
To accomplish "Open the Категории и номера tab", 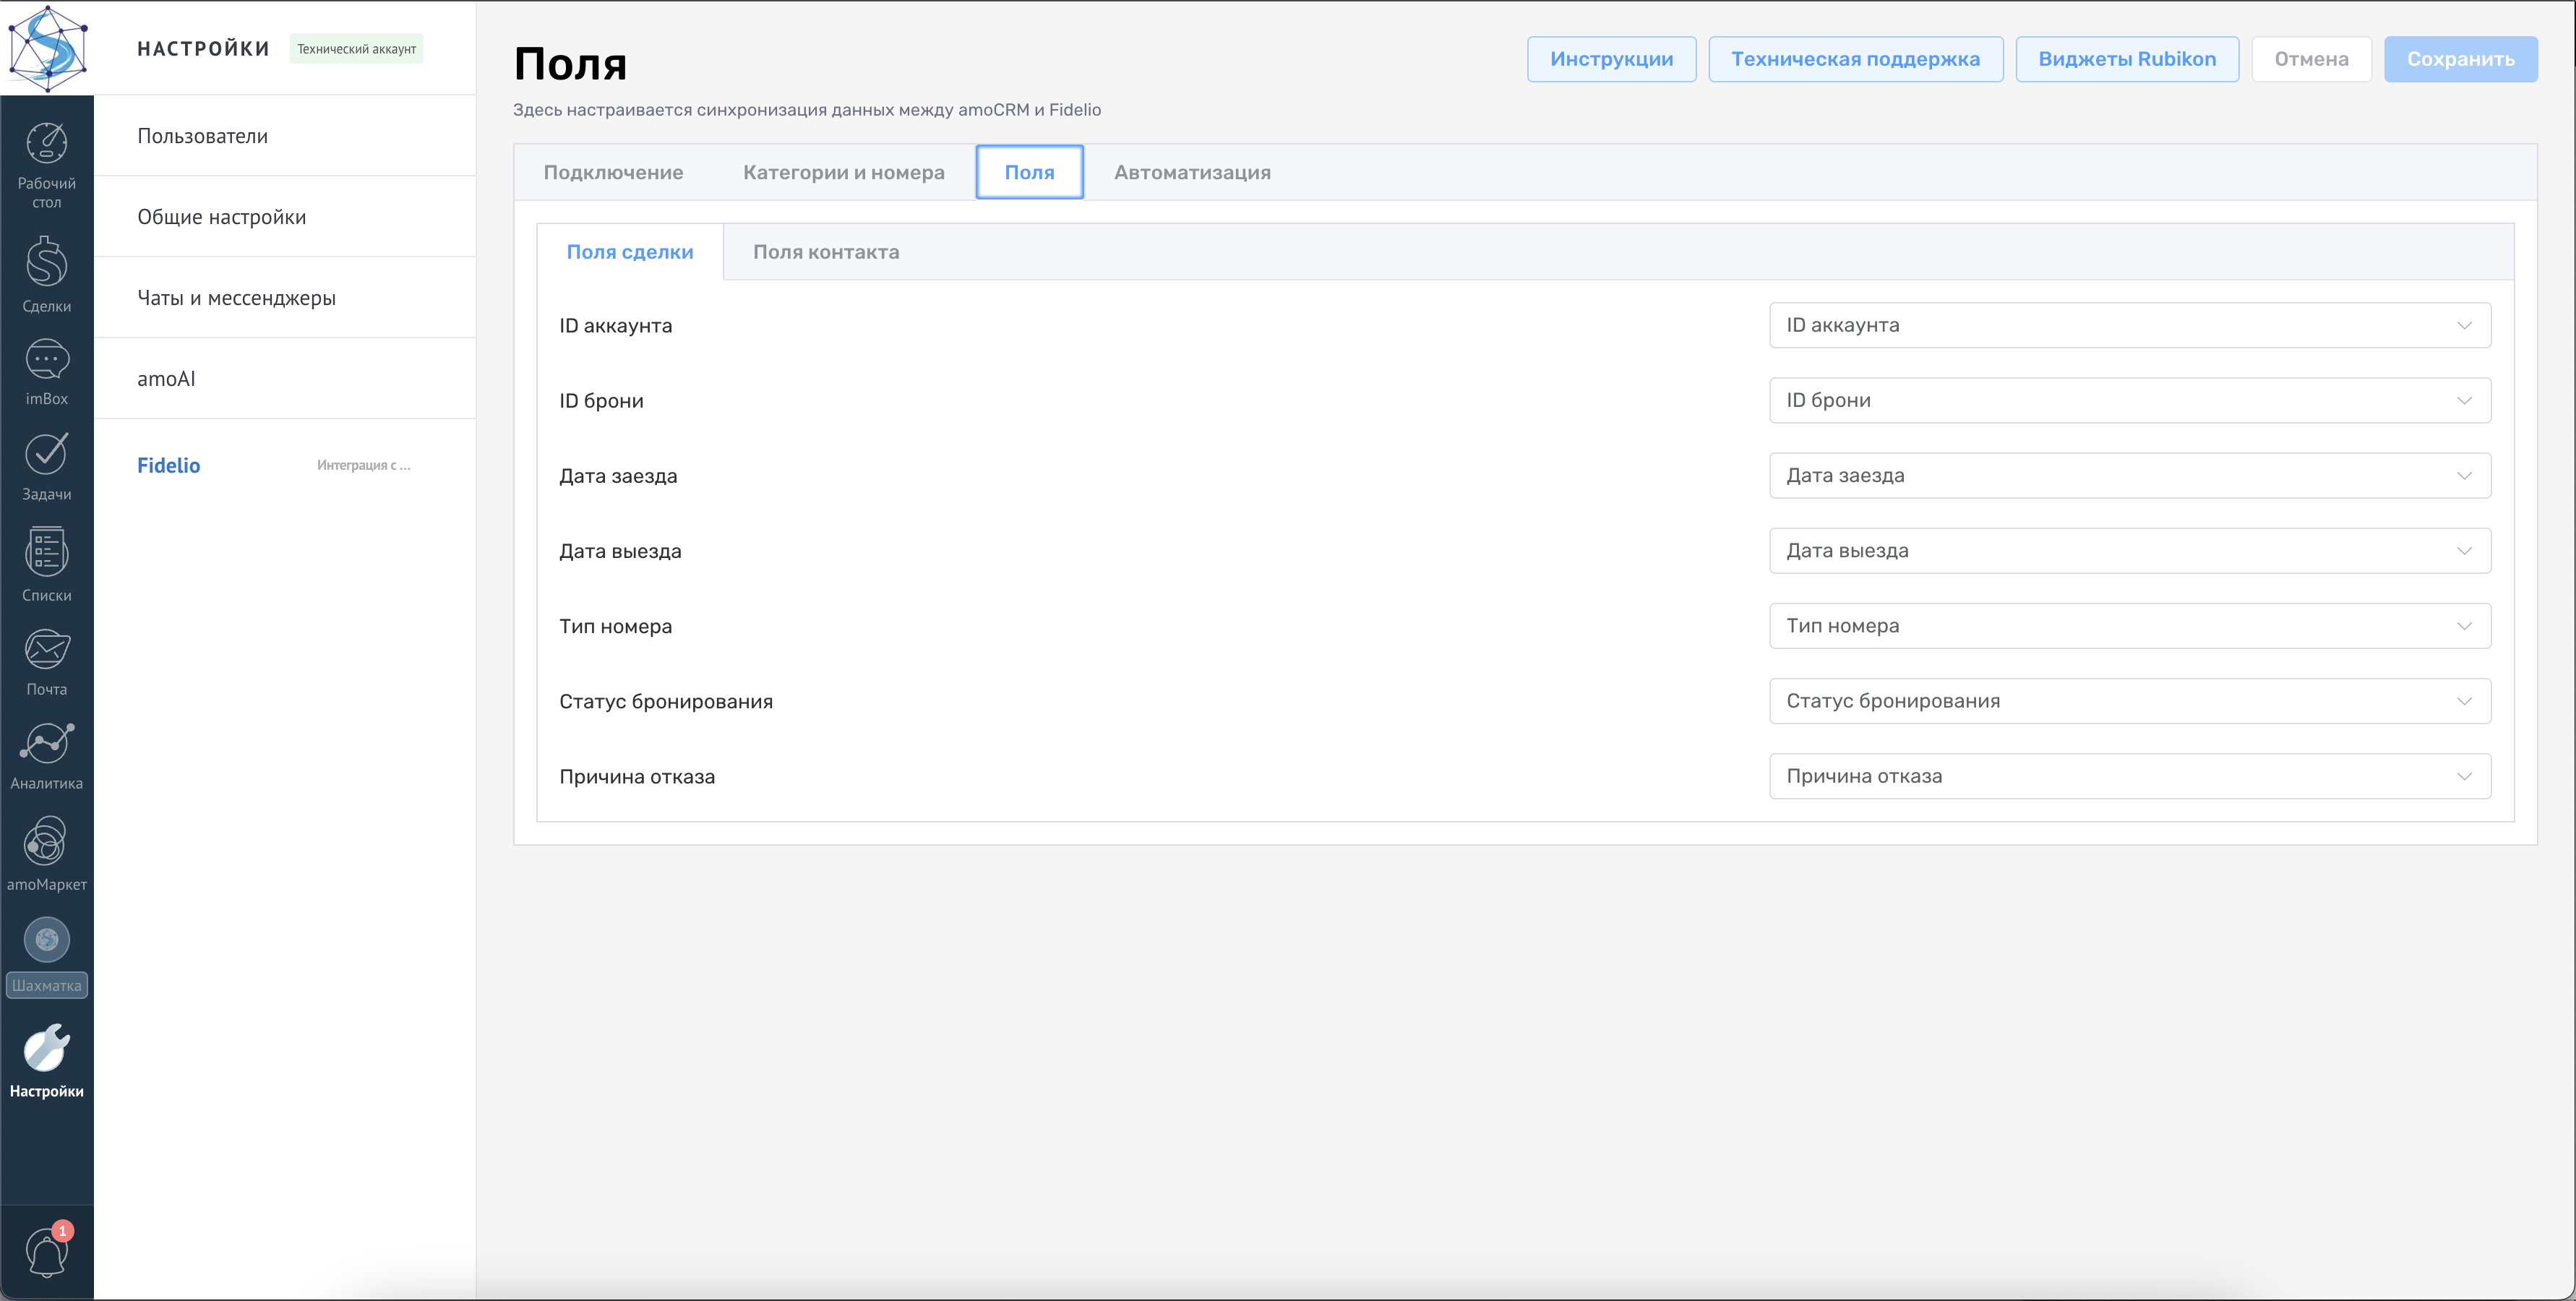I will point(843,172).
